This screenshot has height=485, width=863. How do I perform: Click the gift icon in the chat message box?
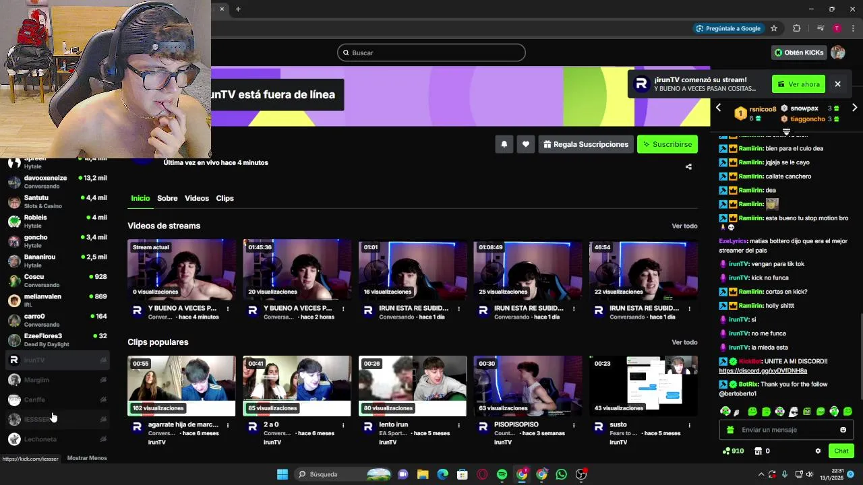click(730, 430)
